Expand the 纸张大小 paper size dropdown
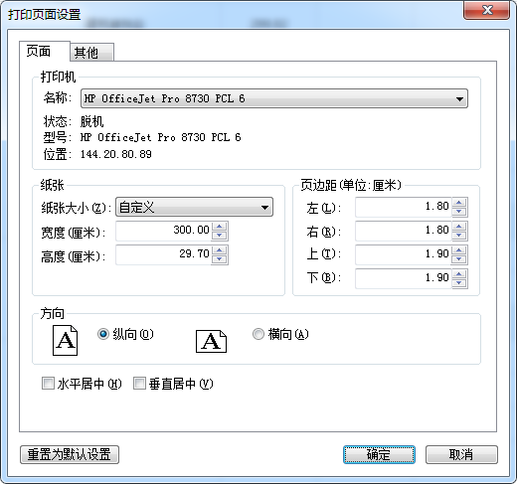The width and height of the screenshot is (517, 484). (194, 207)
